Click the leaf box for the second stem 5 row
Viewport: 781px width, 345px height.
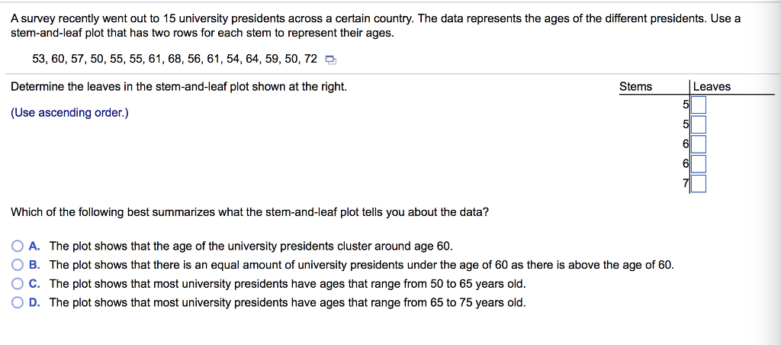pyautogui.click(x=699, y=124)
